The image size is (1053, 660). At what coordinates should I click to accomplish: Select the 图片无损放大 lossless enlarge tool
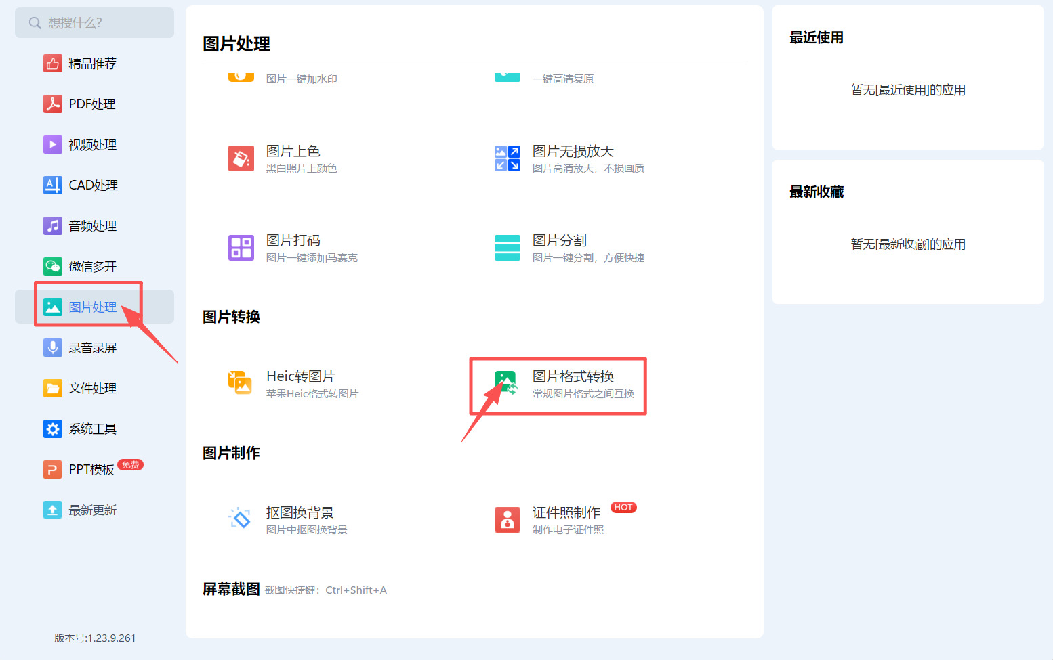573,158
